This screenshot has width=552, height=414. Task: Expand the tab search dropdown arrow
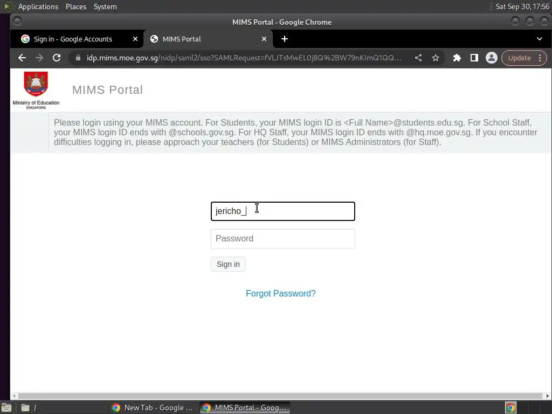click(539, 39)
